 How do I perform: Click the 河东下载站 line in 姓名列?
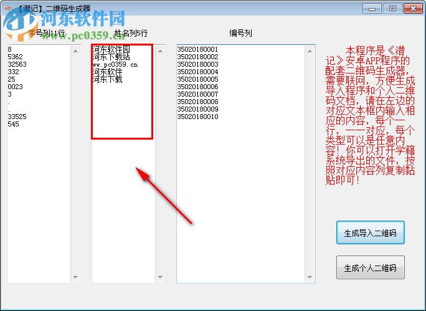click(111, 57)
